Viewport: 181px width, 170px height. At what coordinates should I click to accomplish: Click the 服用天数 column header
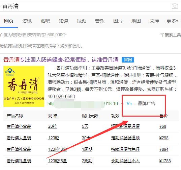click(x=90, y=116)
